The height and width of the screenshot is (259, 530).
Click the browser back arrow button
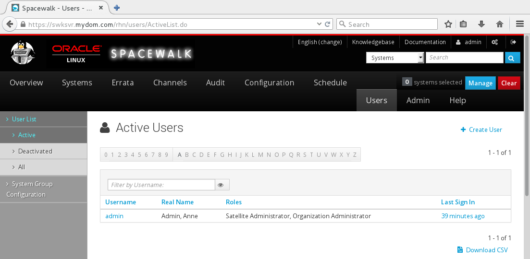(10, 24)
